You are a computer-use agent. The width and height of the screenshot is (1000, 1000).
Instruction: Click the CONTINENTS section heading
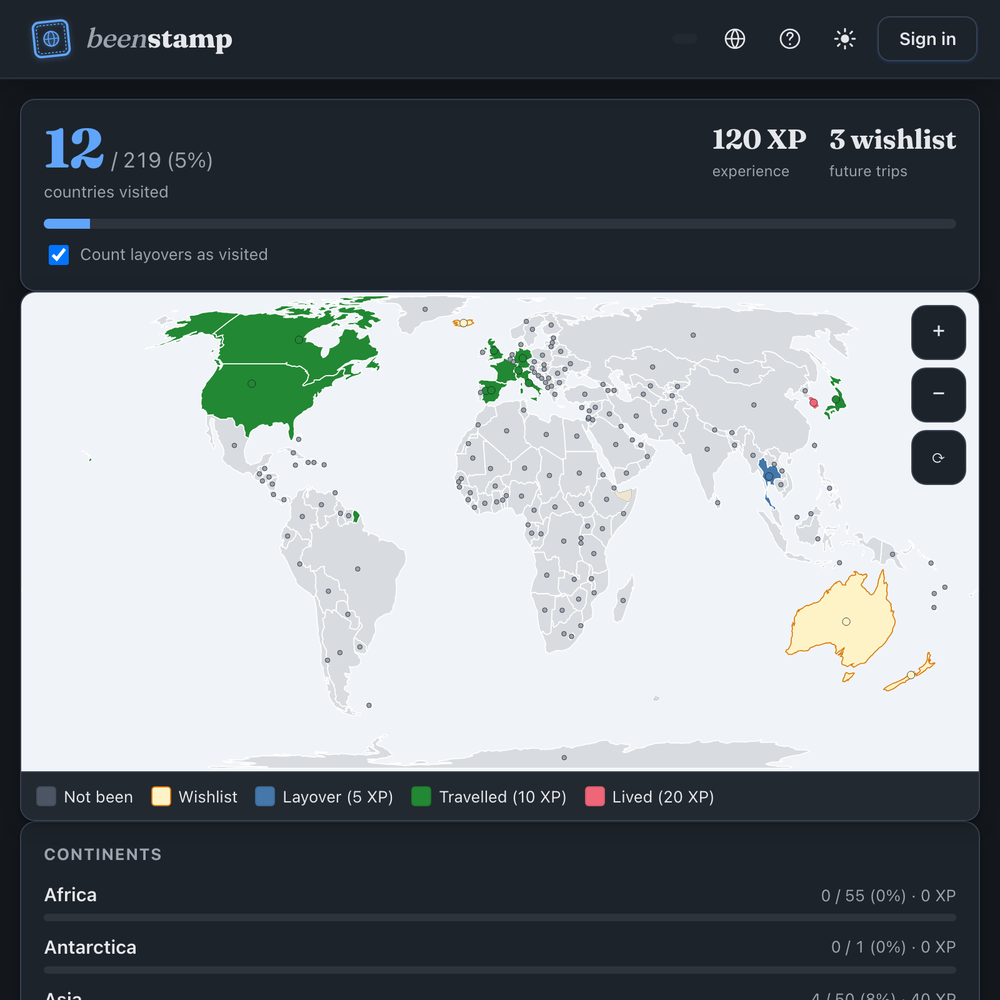point(103,854)
